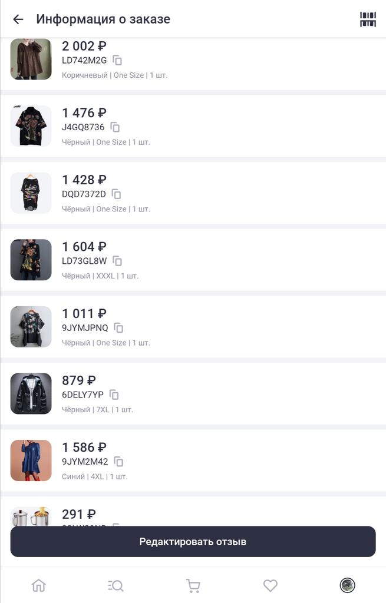
Task: Open the profile avatar tab
Action: pos(347,585)
